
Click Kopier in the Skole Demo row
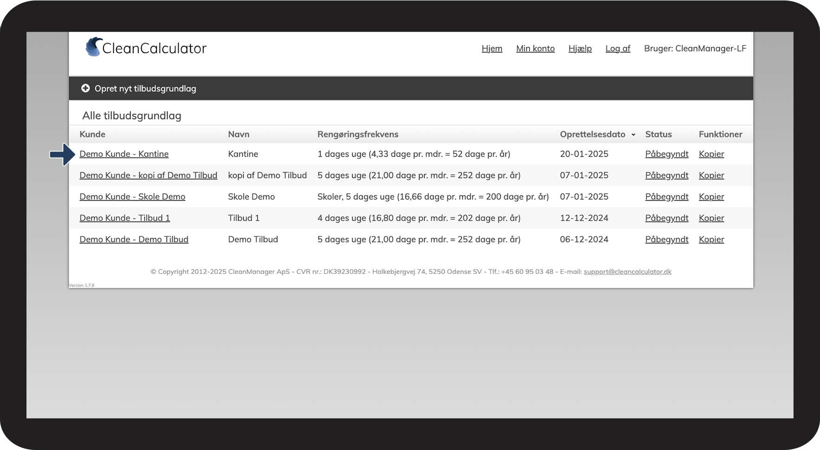pyautogui.click(x=711, y=196)
